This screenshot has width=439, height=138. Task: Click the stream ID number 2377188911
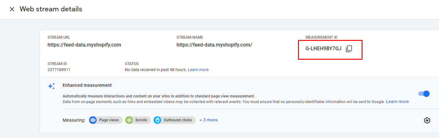pyautogui.click(x=59, y=70)
